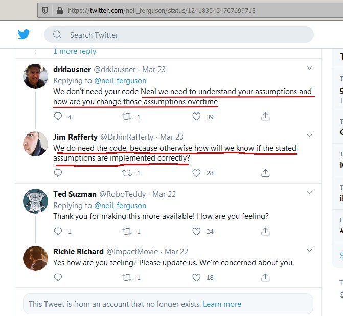Open Ted Suzman's teddy bear avatar
This screenshot has height=316, width=343.
35,201
